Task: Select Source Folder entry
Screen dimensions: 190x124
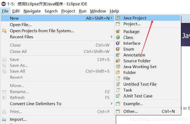Action: click(x=147, y=61)
